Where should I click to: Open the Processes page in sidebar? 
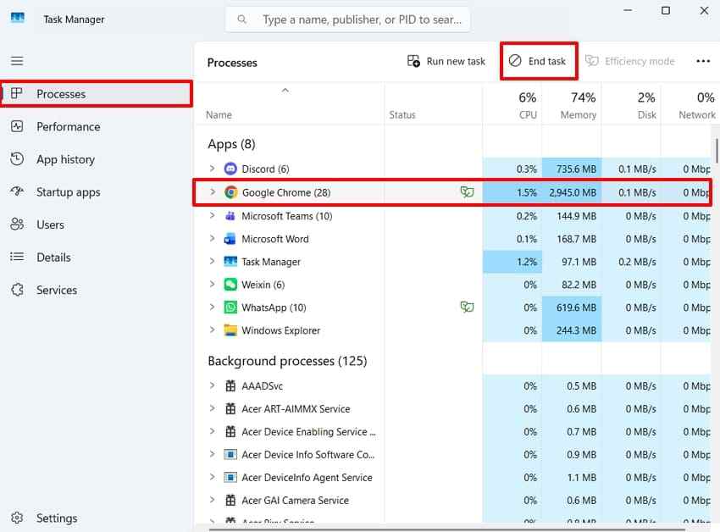point(97,94)
